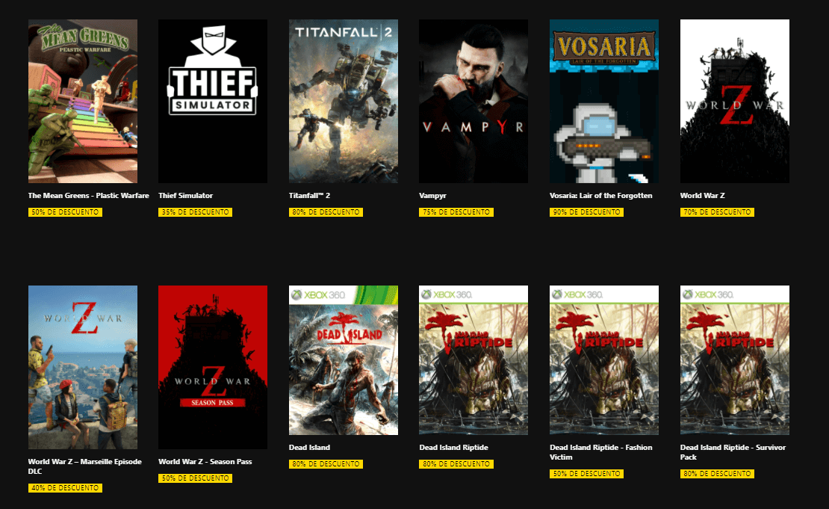Open World War Z Marseille Episode cover
829x509 pixels.
point(83,367)
